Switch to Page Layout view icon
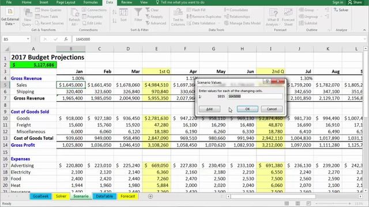This screenshot has width=369, height=207. click(x=298, y=203)
